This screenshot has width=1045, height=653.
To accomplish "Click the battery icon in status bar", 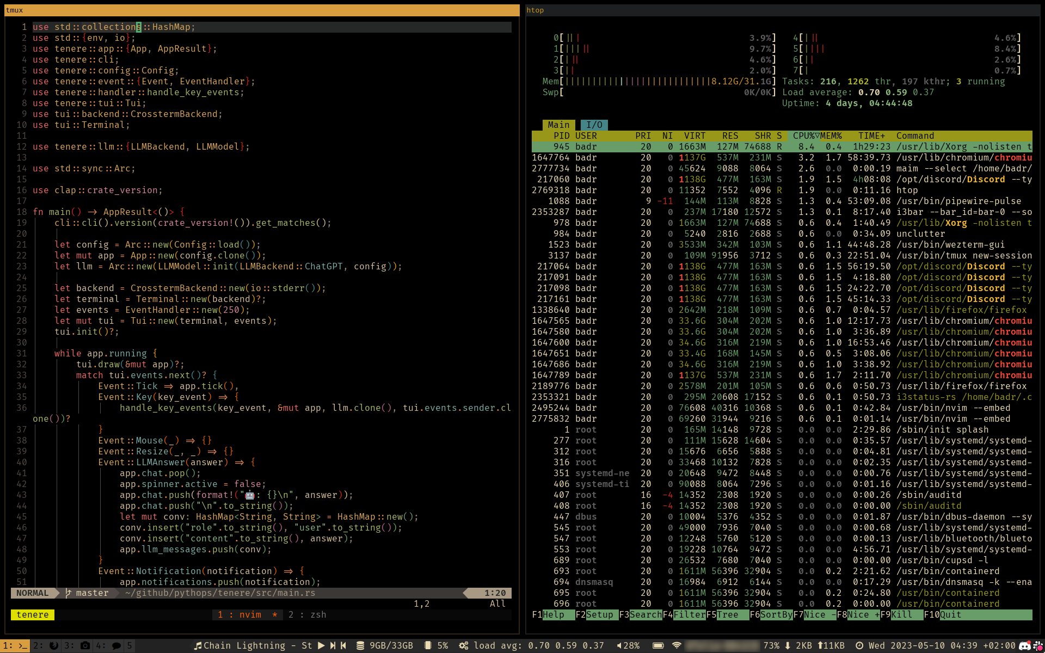I will pyautogui.click(x=658, y=645).
